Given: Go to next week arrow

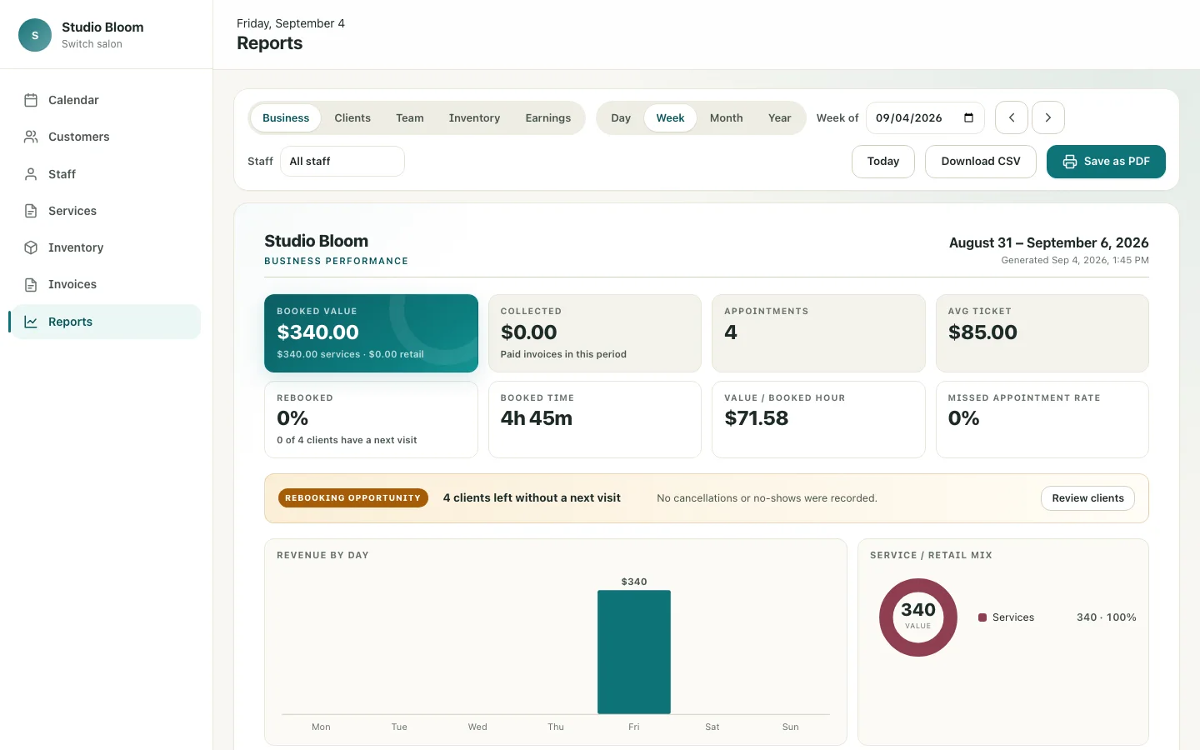Looking at the screenshot, I should tap(1048, 117).
